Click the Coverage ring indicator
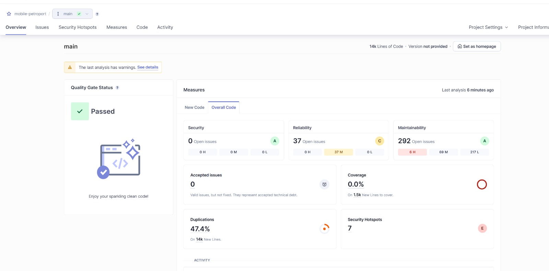Viewport: 549px width, 271px height. coord(482,185)
